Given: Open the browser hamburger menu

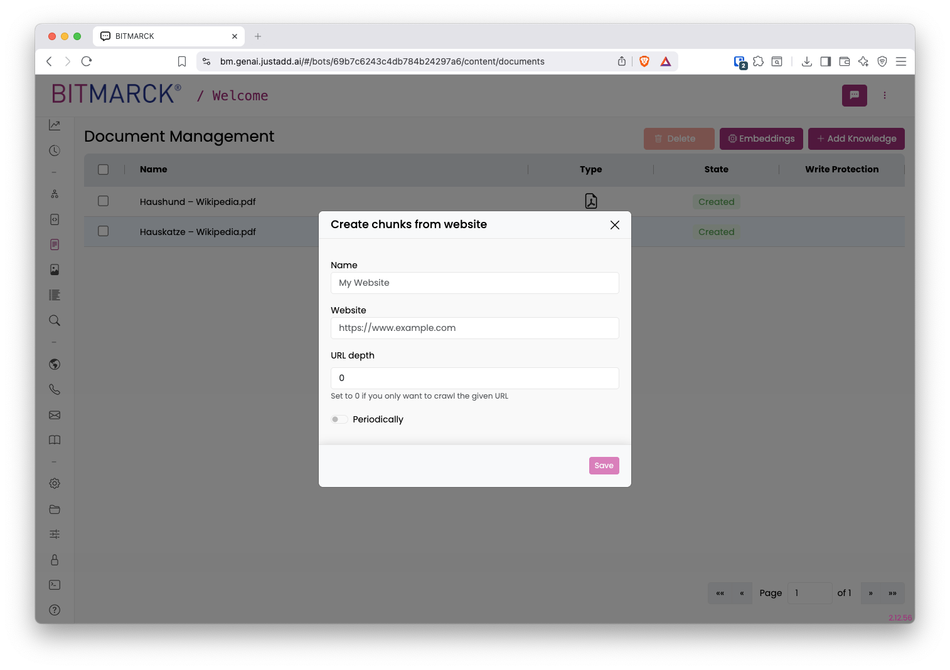Looking at the screenshot, I should (x=901, y=61).
